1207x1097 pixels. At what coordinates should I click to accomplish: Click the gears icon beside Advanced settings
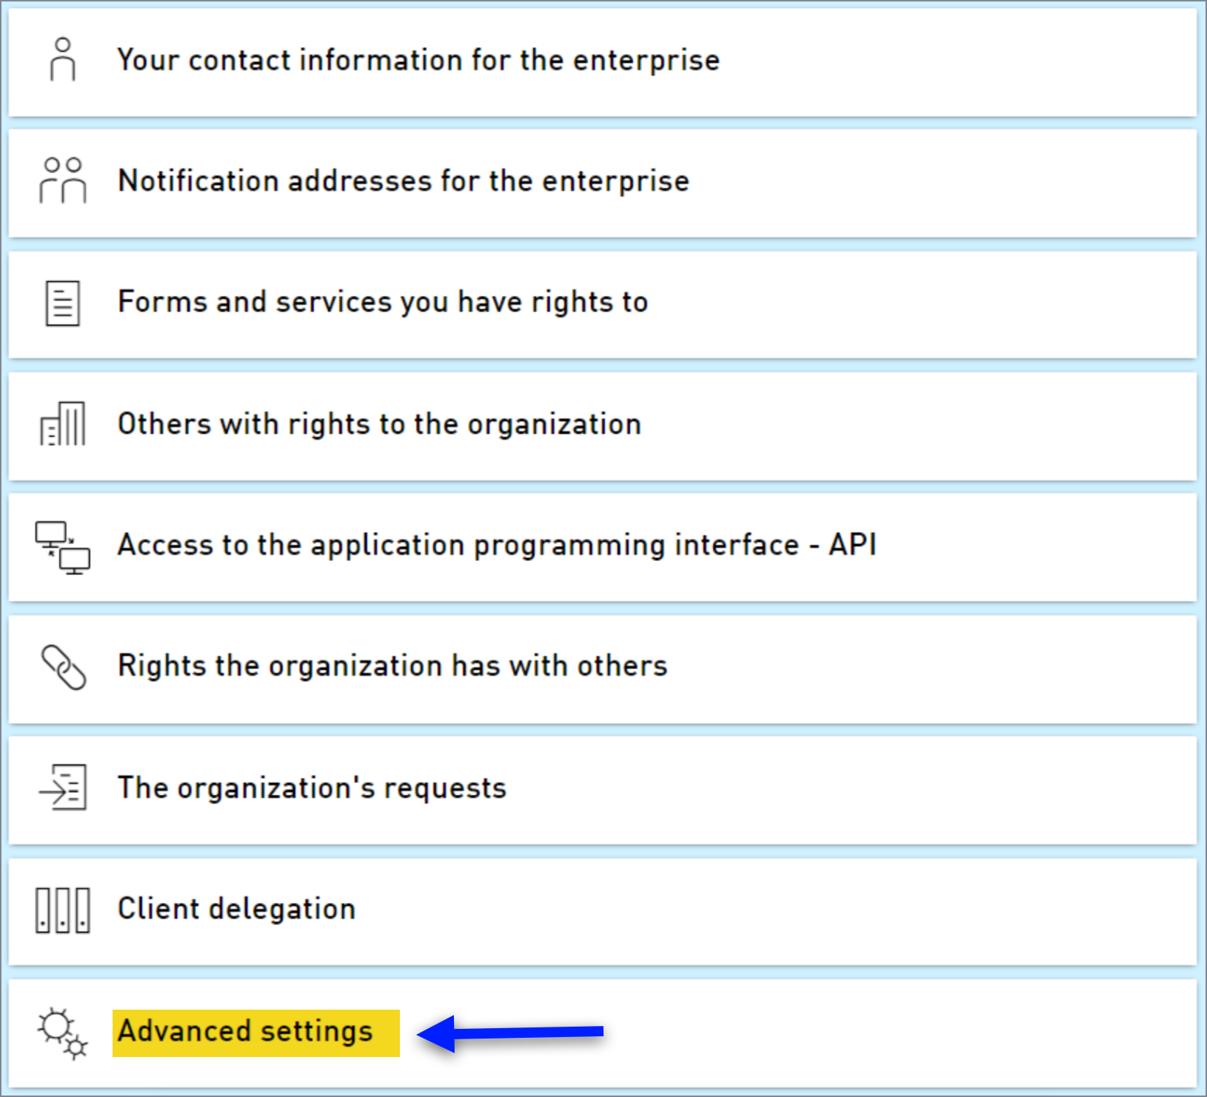click(62, 1033)
